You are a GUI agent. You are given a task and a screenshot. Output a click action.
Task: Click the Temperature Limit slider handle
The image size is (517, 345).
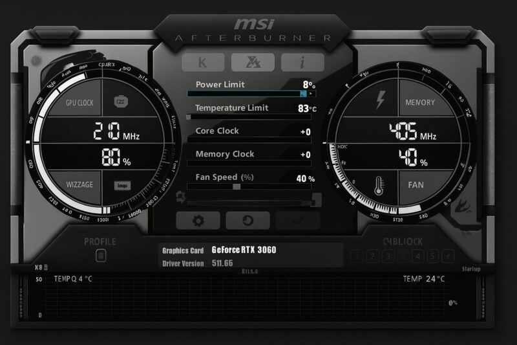tap(188, 117)
